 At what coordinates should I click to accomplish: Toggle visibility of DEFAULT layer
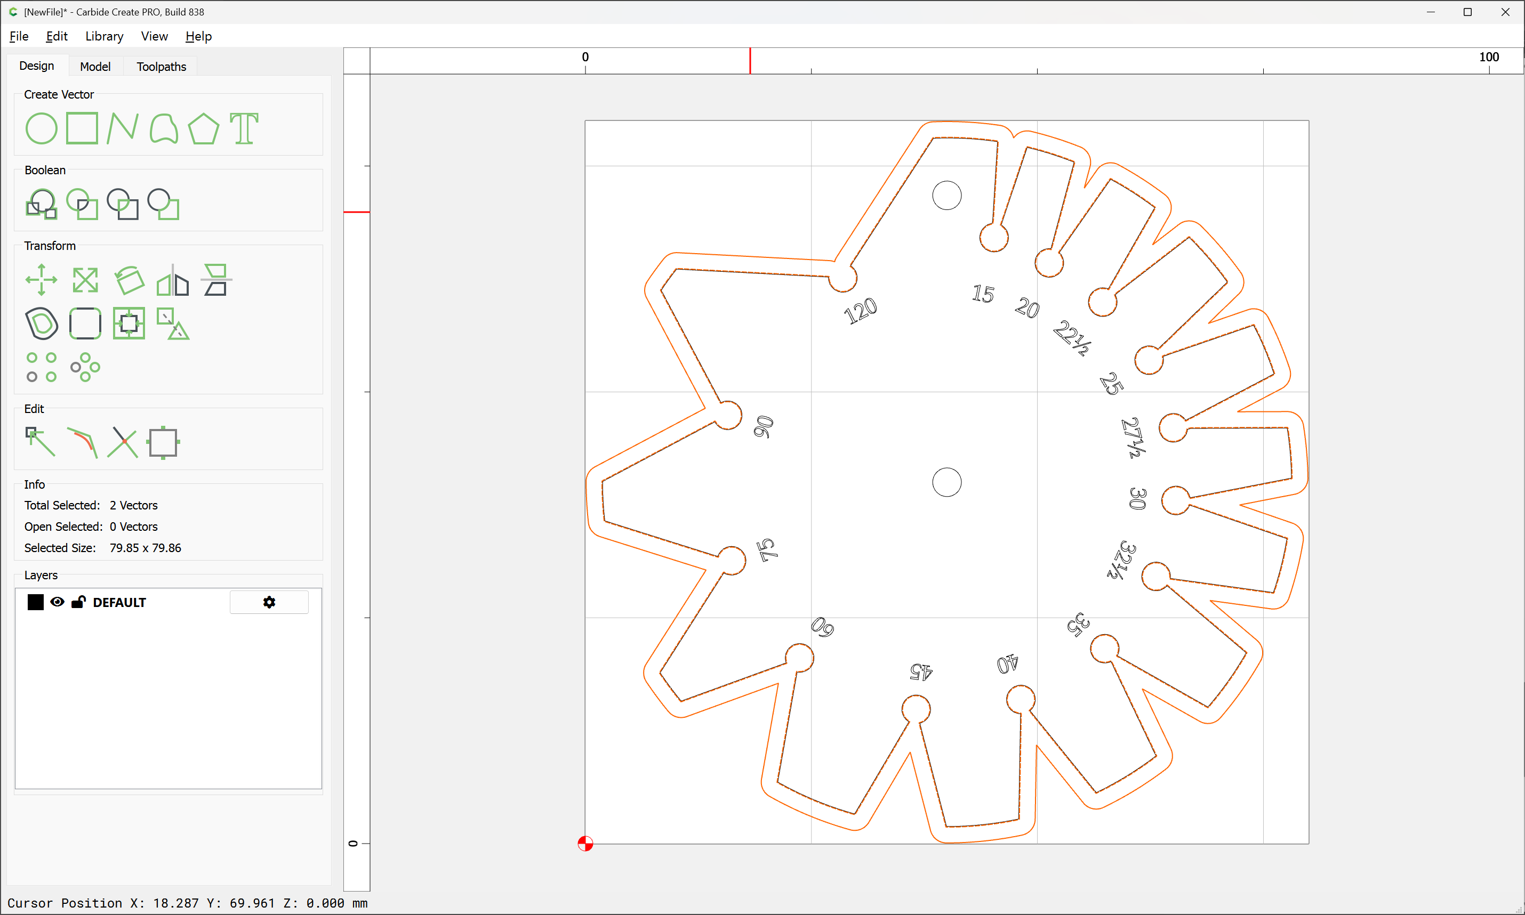coord(58,602)
